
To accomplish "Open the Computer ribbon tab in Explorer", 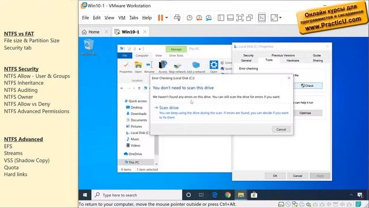I will coord(142,55).
